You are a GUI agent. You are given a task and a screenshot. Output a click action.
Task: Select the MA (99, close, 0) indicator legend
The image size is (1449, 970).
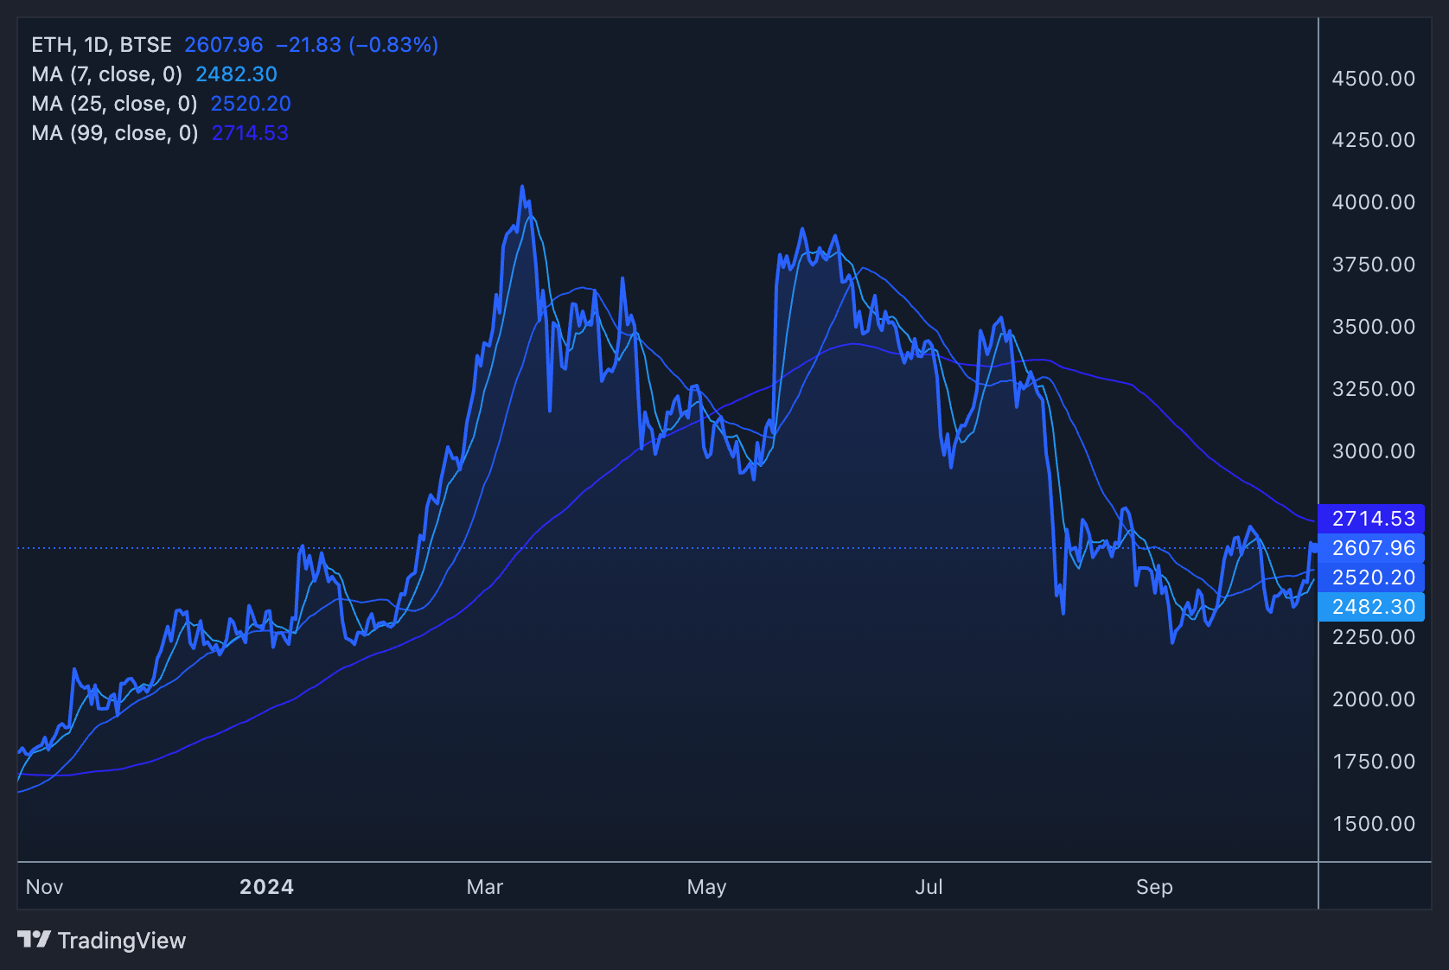click(114, 133)
